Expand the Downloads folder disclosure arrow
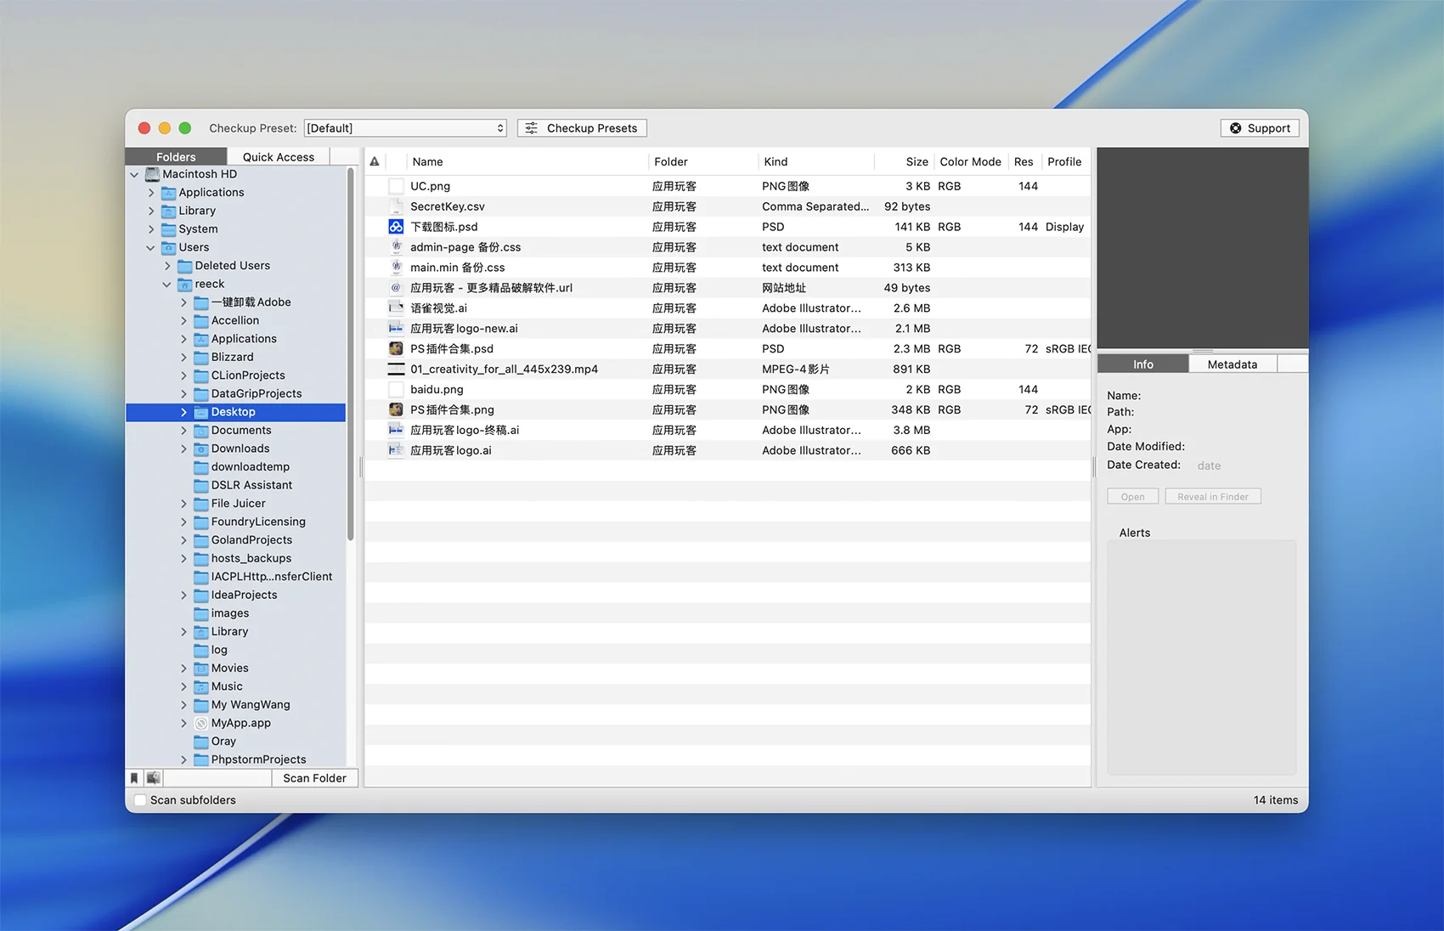 183,449
